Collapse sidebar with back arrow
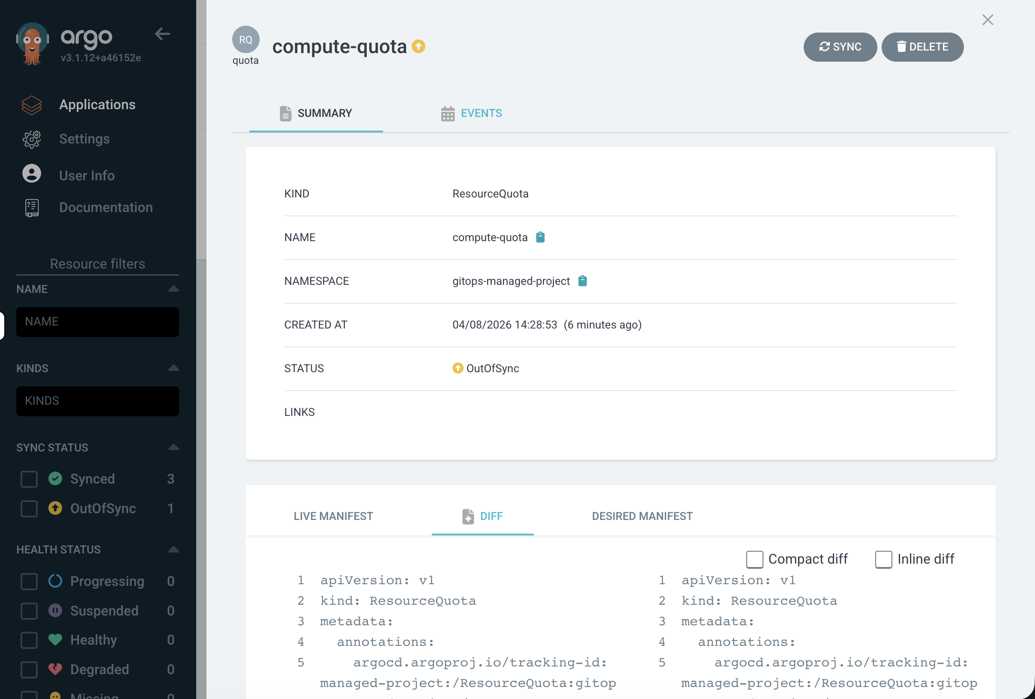Screen dimensions: 1035x699 point(162,34)
